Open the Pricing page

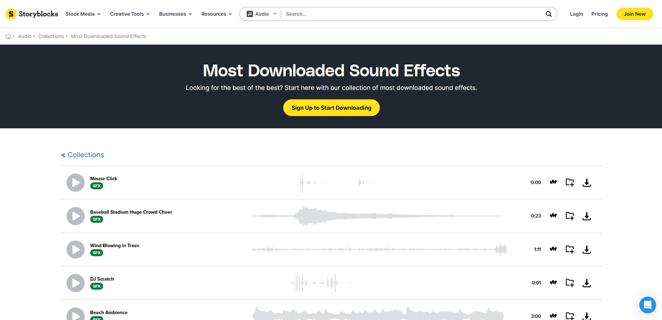coord(599,14)
